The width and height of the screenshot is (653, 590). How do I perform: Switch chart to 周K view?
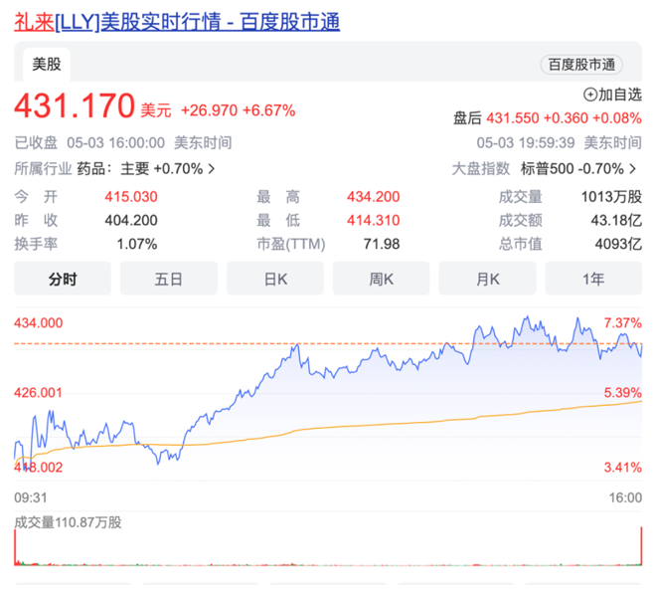[x=381, y=279]
